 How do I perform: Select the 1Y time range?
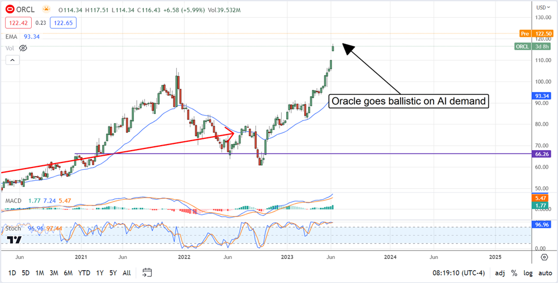point(99,273)
